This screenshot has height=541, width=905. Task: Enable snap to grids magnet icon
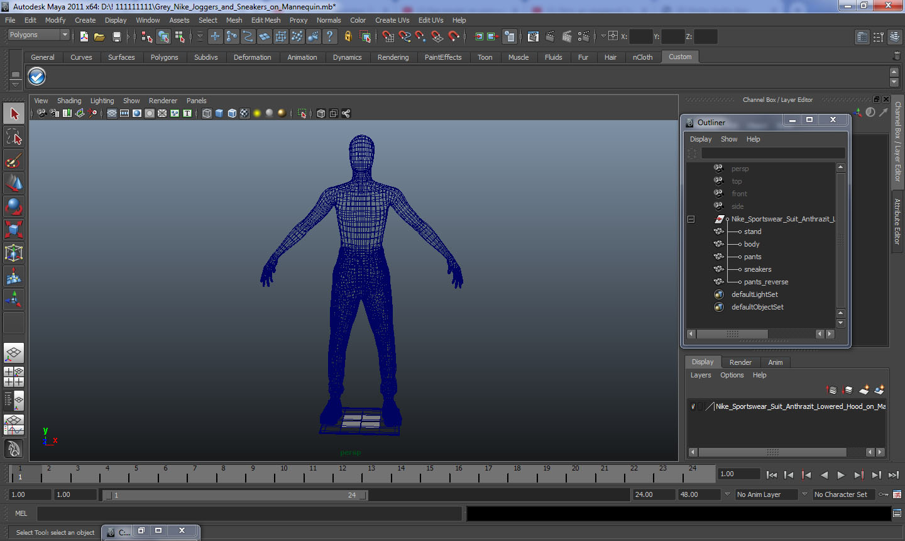(388, 36)
